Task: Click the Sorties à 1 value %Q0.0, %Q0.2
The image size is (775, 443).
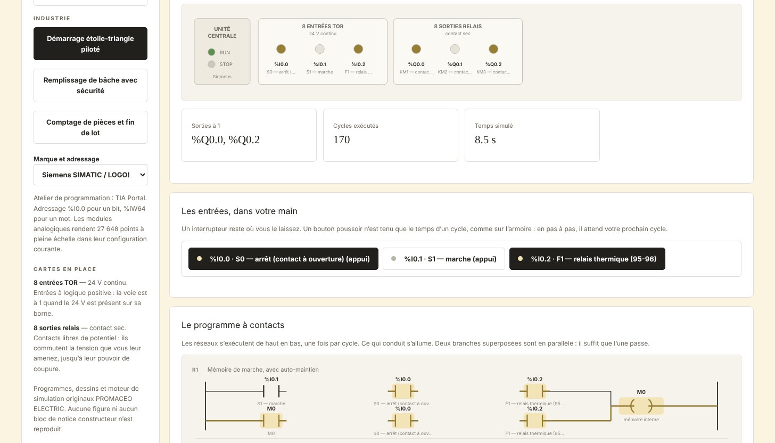Action: click(226, 140)
